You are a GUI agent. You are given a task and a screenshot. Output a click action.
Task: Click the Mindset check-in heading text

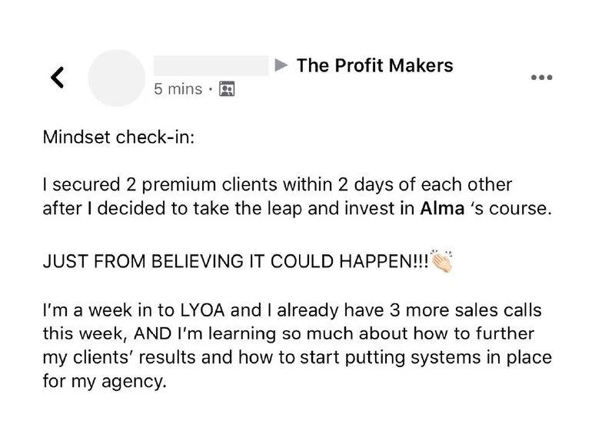coord(118,137)
